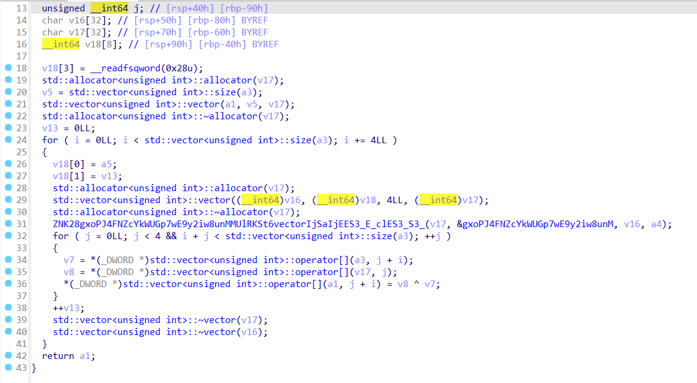The image size is (697, 383).
Task: Click 'i += 4LL' in outer for loop
Action: click(x=366, y=140)
